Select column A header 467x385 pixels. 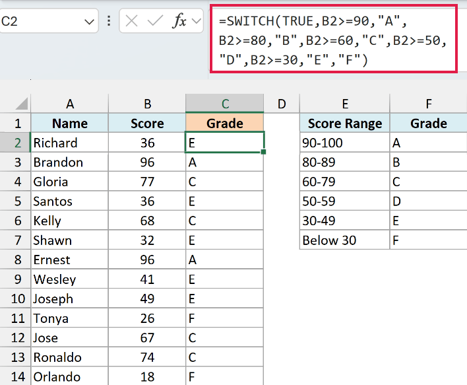(70, 104)
